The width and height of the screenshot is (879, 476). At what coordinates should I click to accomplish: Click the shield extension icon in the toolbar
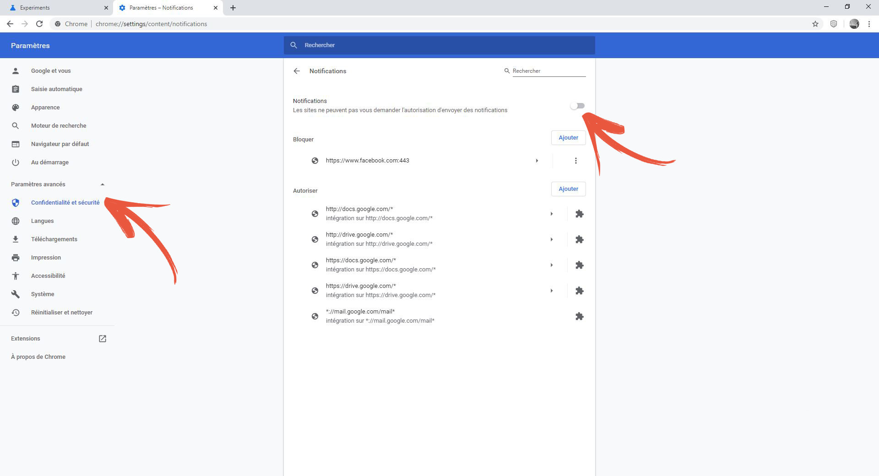(834, 24)
